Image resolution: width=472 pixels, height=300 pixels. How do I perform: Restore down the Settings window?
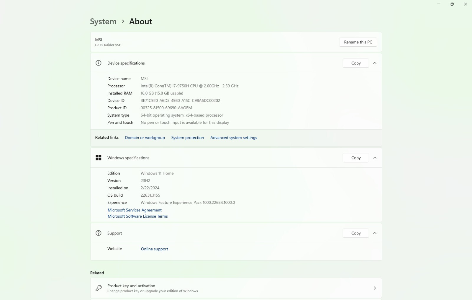tap(452, 4)
